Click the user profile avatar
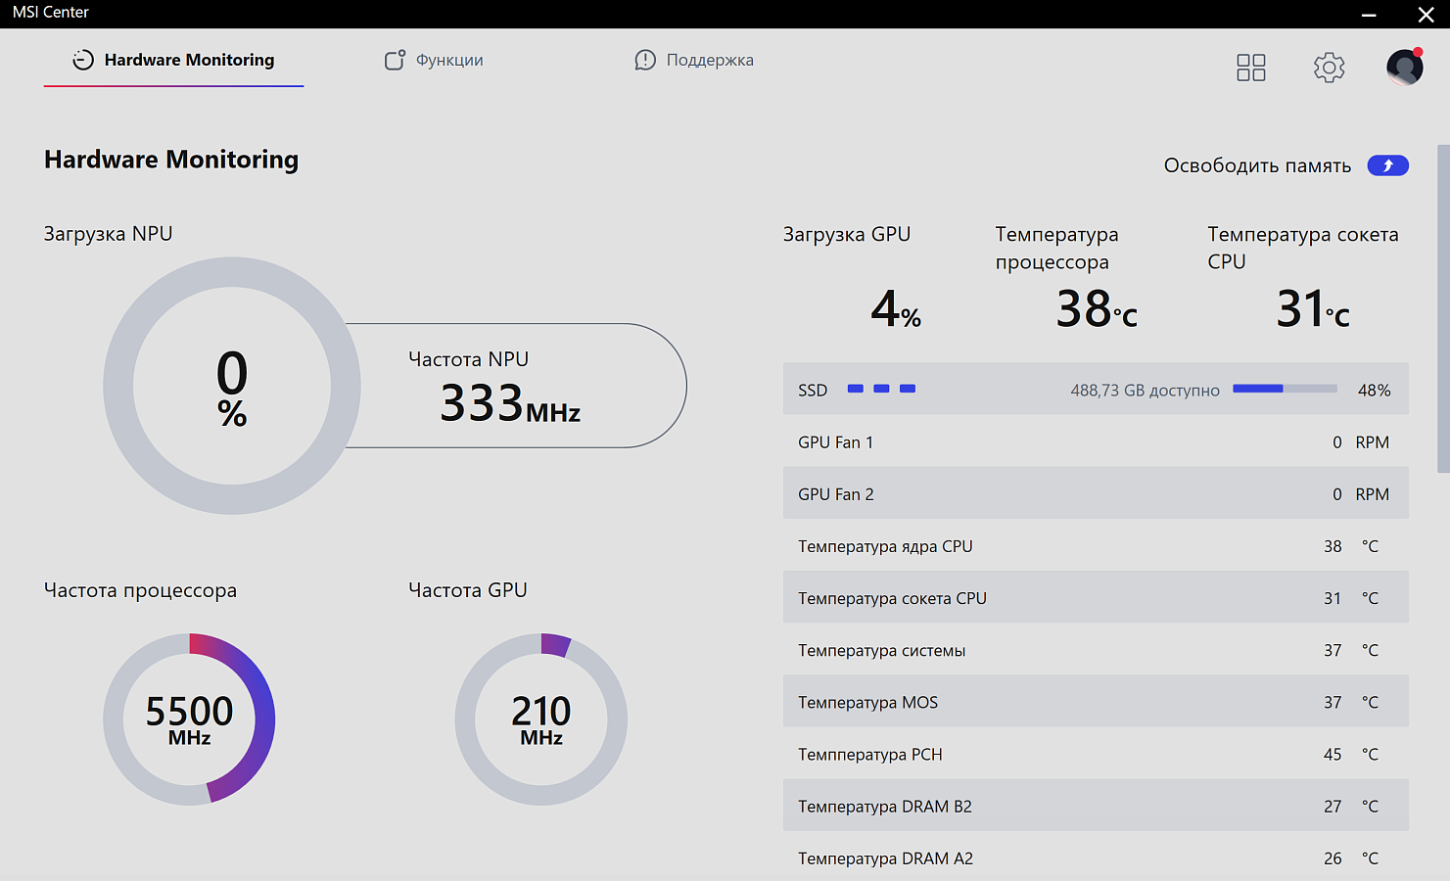Viewport: 1450px width, 881px height. click(1405, 67)
